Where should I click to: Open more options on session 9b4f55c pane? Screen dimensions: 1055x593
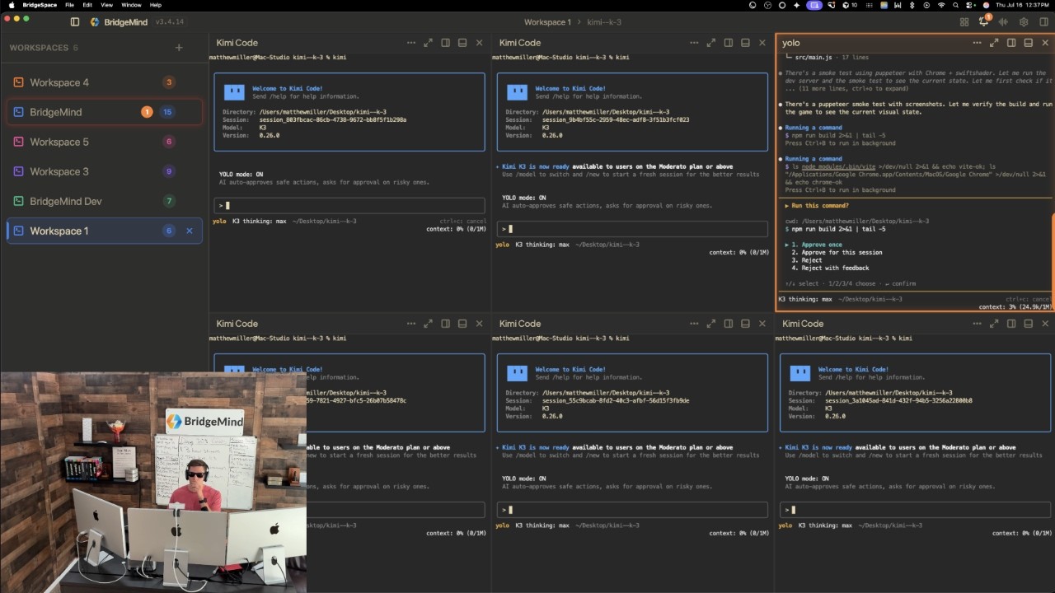pos(694,43)
